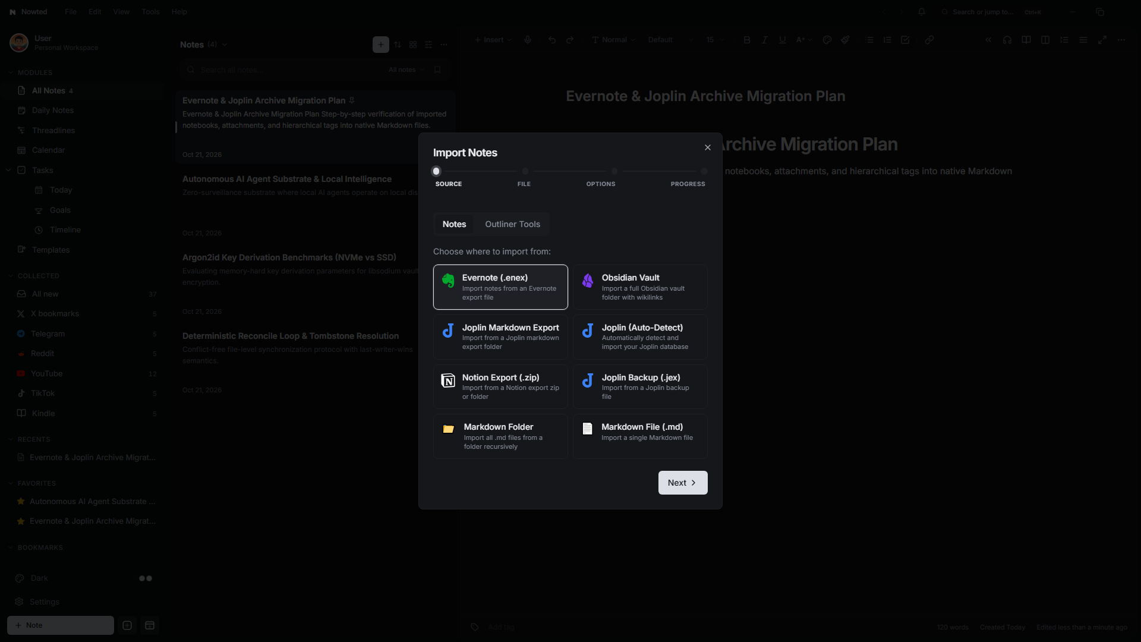Open the Insert dropdown
The width and height of the screenshot is (1141, 642).
click(x=493, y=40)
